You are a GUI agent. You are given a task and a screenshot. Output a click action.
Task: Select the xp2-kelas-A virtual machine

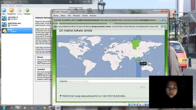pos(17,18)
